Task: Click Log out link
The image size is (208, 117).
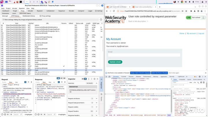Action: 201,34
